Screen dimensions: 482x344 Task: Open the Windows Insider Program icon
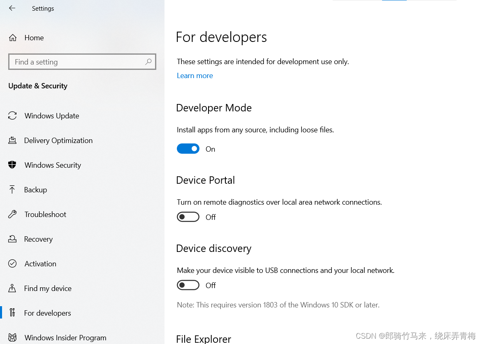(x=12, y=337)
